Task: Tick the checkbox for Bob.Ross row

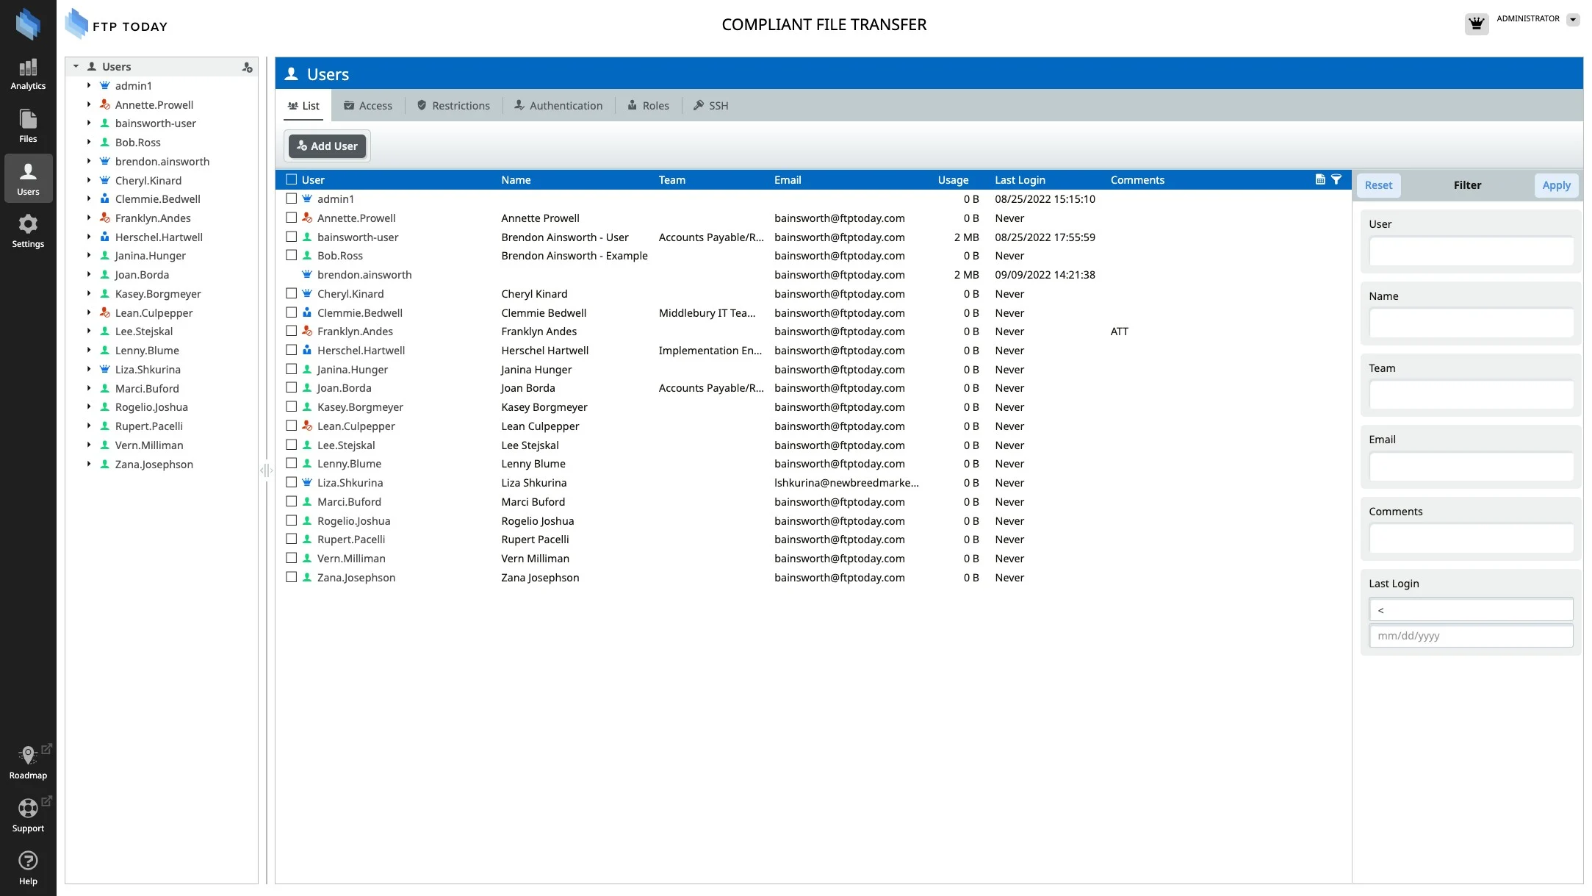Action: tap(292, 256)
